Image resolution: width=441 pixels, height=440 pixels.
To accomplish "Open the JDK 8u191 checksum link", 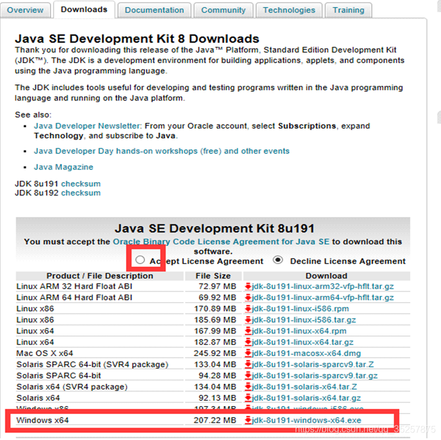I will point(80,184).
